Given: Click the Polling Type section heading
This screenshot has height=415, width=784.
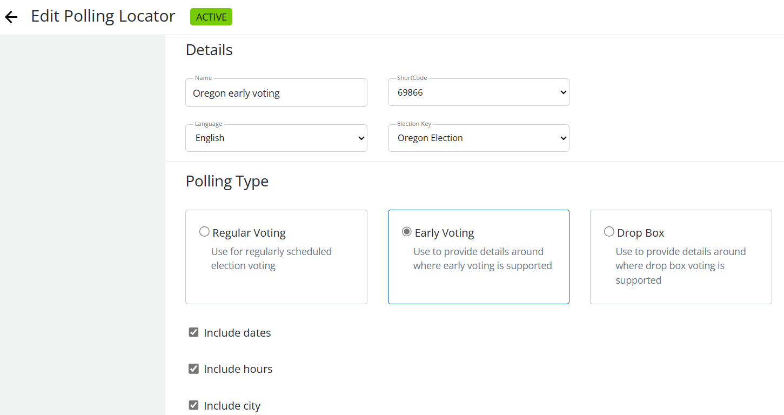Looking at the screenshot, I should click(x=227, y=181).
